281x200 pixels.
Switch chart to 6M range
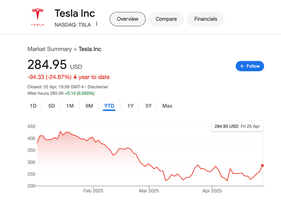click(x=89, y=106)
